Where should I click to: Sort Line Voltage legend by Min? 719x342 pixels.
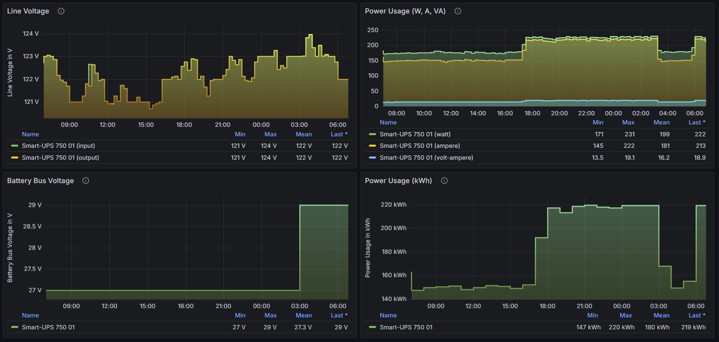point(240,134)
